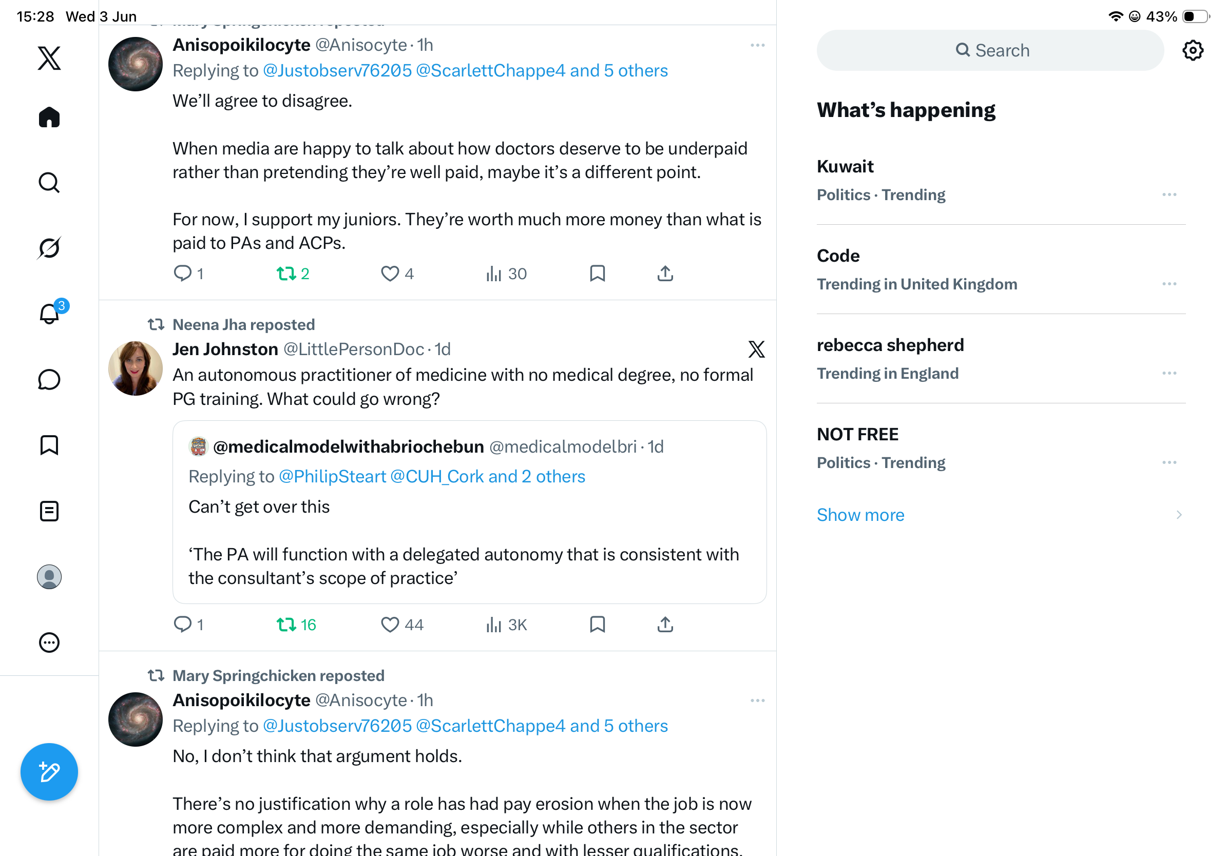
Task: Open Messages chat bubble in sidebar
Action: pyautogui.click(x=49, y=380)
